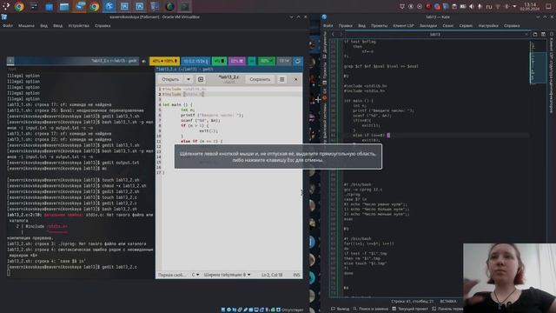The height and width of the screenshot is (313, 556).
Task: Open the application launcher menu in the top panel
Action: pyautogui.click(x=6, y=6)
